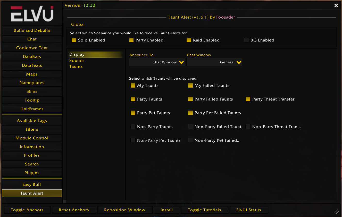Open the Announce To dropdown
This screenshot has height=217, width=342.
pyautogui.click(x=157, y=62)
